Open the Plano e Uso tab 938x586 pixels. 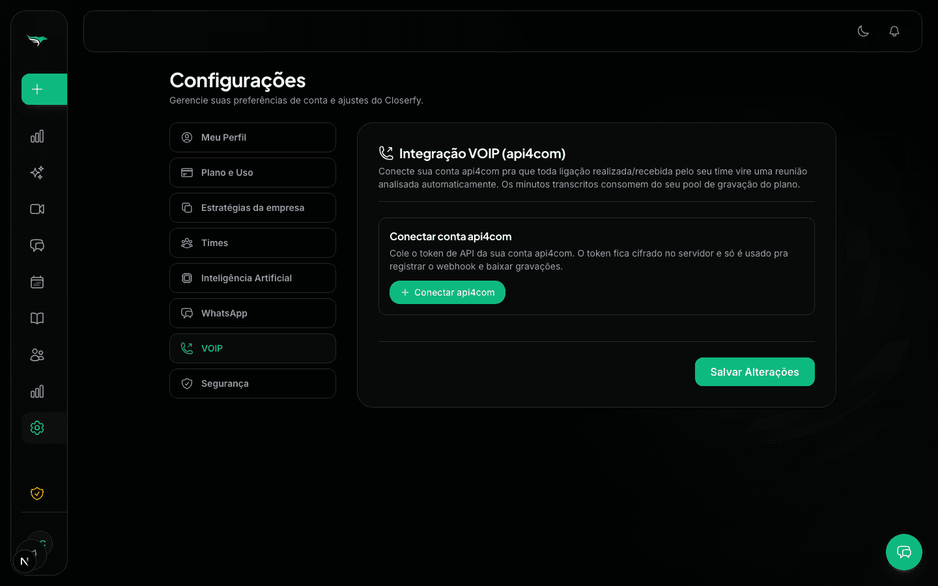253,173
